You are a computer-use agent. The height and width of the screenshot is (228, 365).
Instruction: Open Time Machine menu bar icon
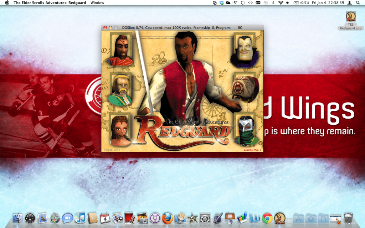266,3
